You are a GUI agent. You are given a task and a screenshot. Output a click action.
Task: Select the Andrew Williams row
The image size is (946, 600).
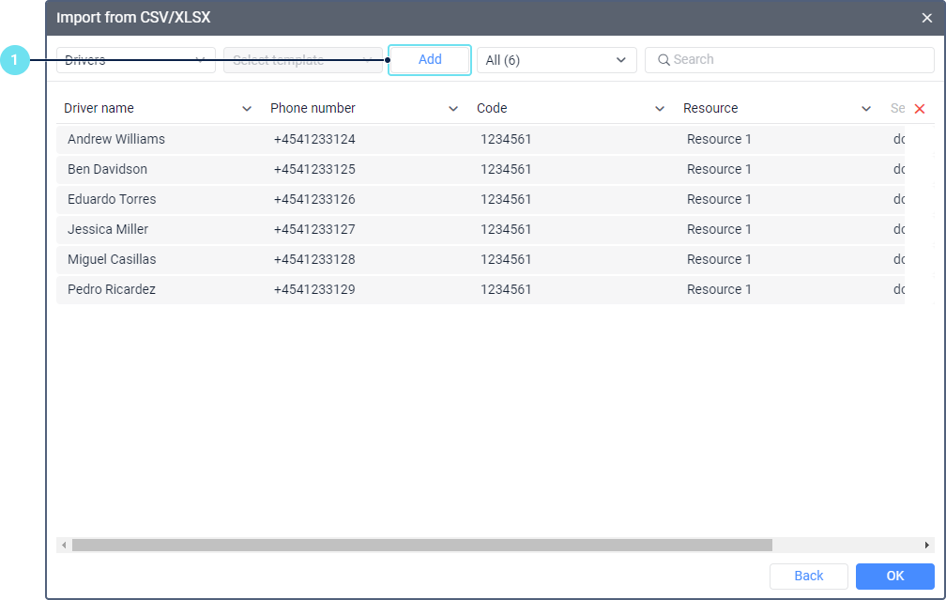[x=116, y=139]
